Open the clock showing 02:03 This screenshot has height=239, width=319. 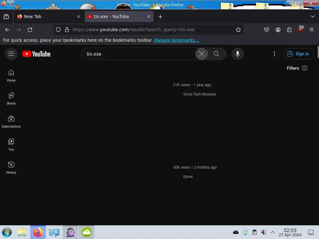tap(290, 232)
